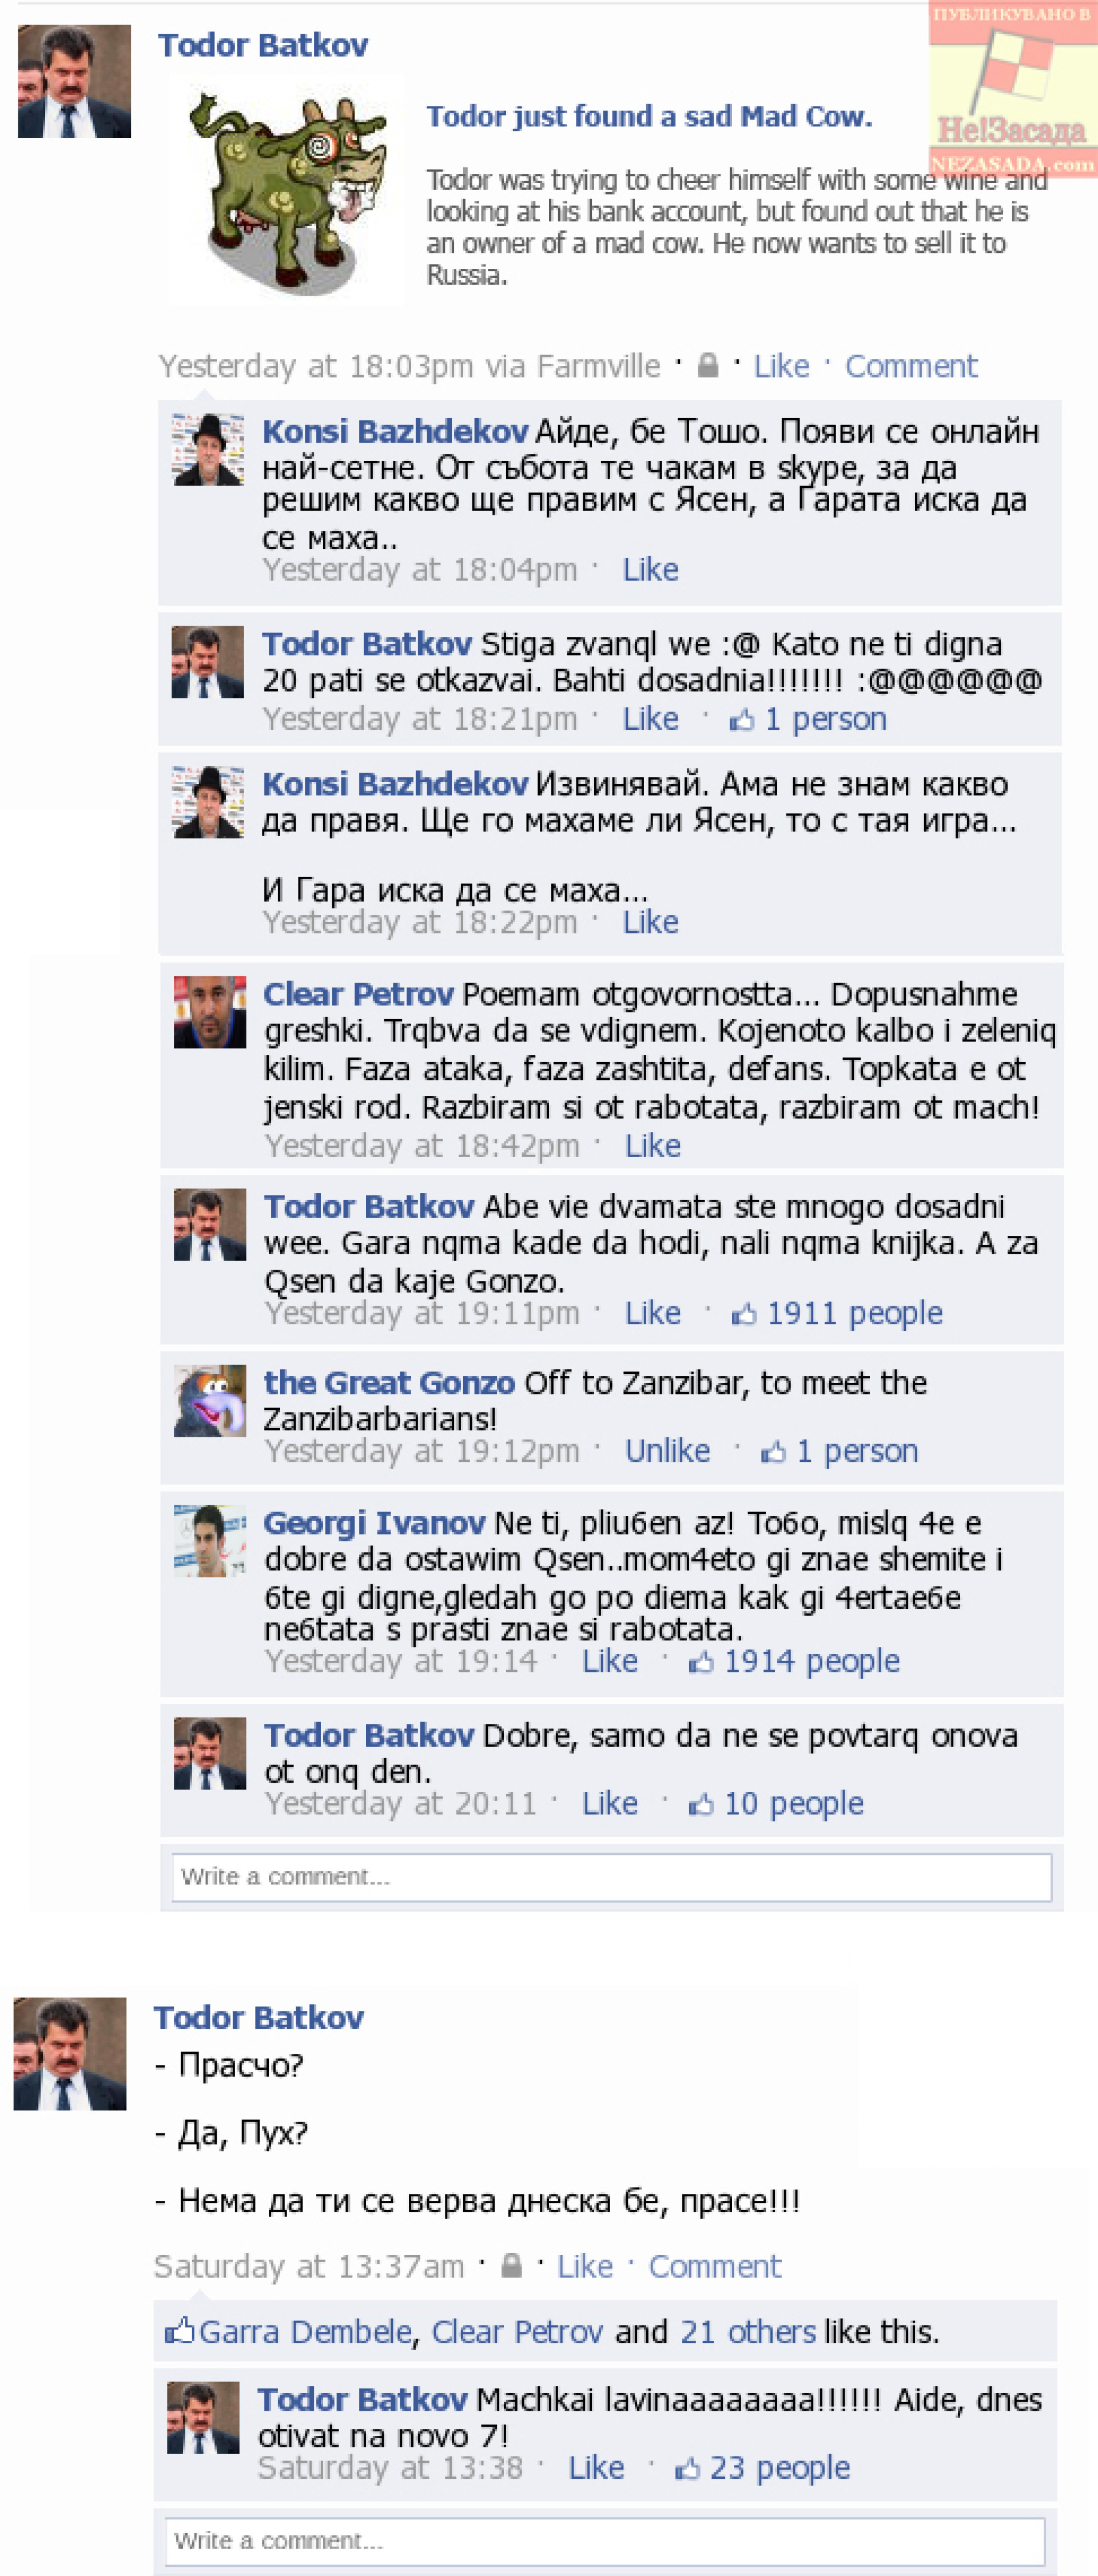Click the Mad Cow Farmville image

point(287,190)
